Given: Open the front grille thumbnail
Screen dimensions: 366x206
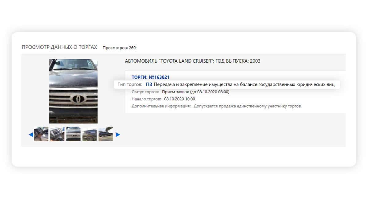Looking at the screenshot, I should pyautogui.click(x=73, y=134).
